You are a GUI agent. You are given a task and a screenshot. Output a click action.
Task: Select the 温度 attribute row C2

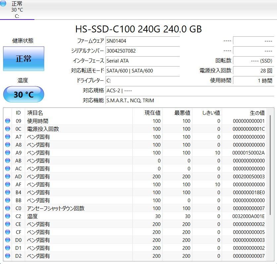pyautogui.click(x=135, y=216)
